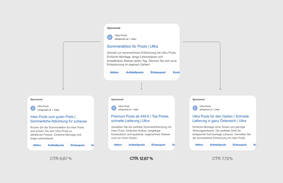
Task: Click the logo in the Garten ad
Action: pyautogui.click(x=195, y=108)
